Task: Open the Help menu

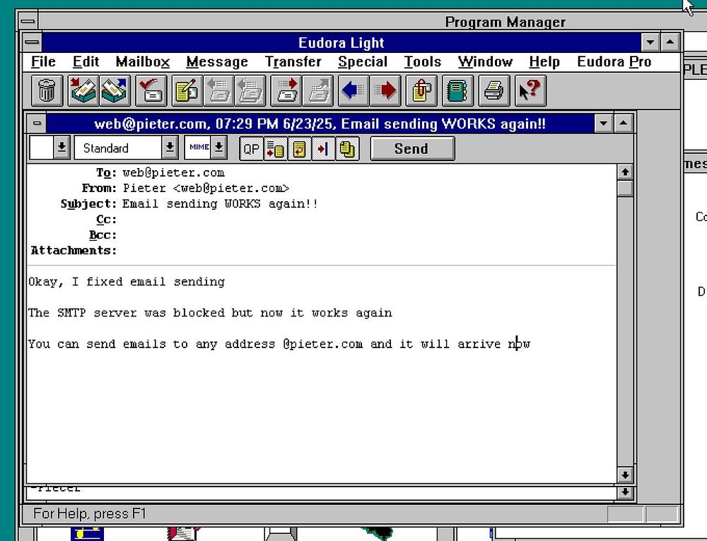Action: click(x=544, y=61)
